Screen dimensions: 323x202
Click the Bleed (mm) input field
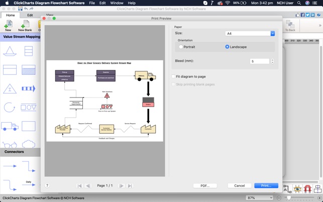[x=260, y=61]
